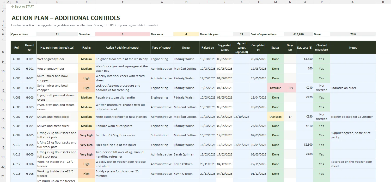Select the 17 days left cell
Viewport: 391px width, 182px height.
(290, 117)
